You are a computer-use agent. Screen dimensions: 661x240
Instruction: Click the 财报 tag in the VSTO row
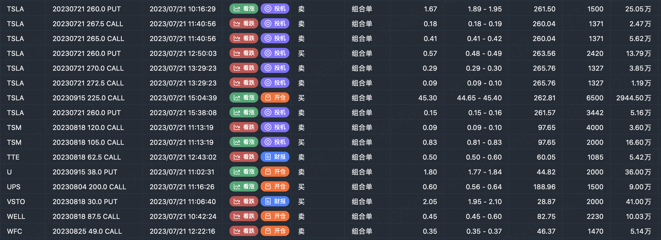point(275,202)
